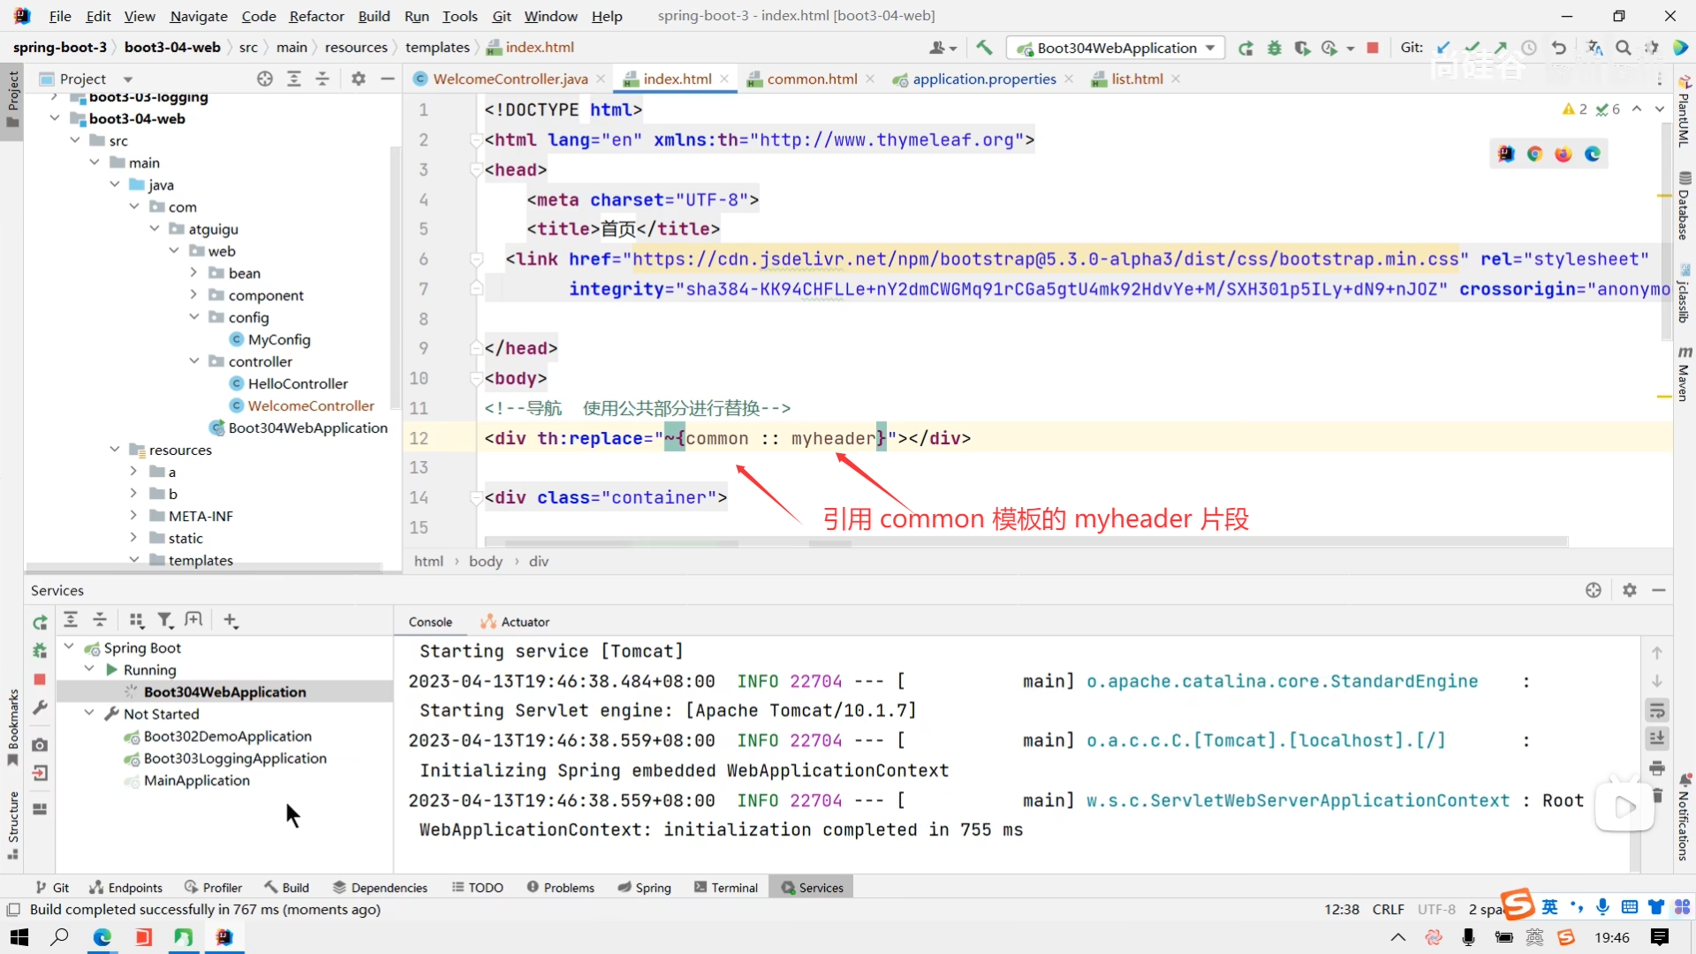
Task: Click the Build project hammer icon
Action: click(984, 48)
